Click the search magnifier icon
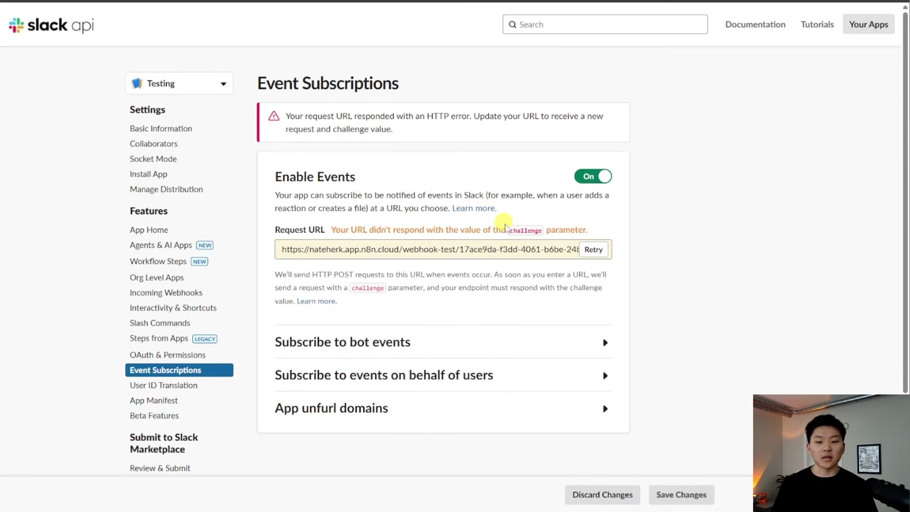The width and height of the screenshot is (910, 512). (x=513, y=24)
